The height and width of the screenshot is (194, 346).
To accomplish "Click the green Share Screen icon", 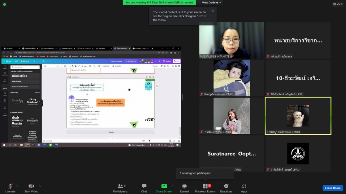I will click(x=164, y=186).
